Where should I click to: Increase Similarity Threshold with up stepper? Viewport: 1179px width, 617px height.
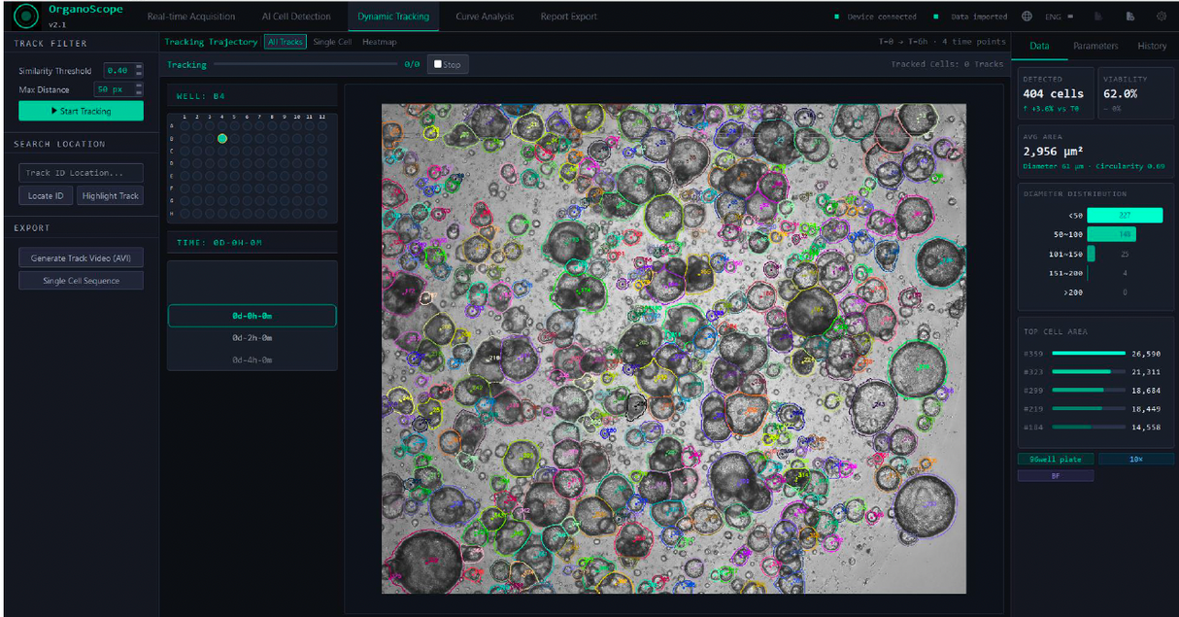pyautogui.click(x=139, y=67)
